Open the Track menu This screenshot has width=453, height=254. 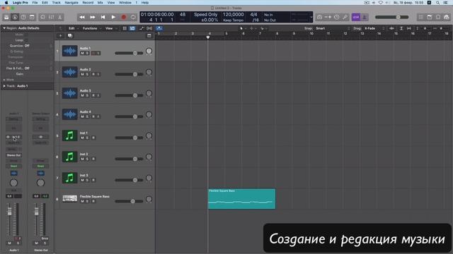56,3
